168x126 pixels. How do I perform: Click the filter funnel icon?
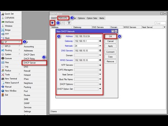(69, 23)
